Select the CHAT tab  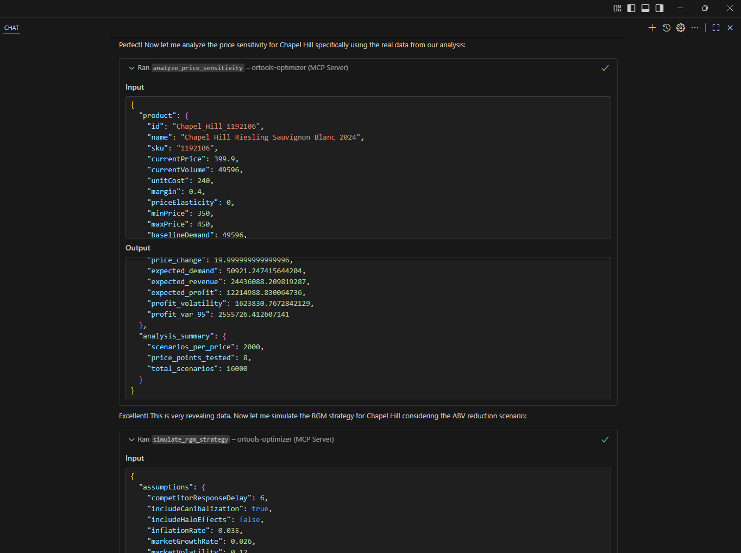click(x=11, y=28)
